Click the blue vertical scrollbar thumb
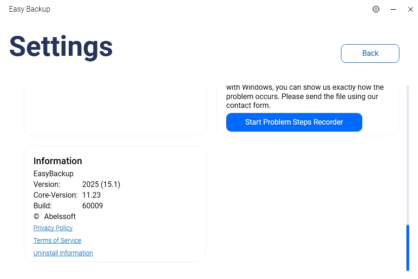Screen dimensions: 418x279 point(408,247)
